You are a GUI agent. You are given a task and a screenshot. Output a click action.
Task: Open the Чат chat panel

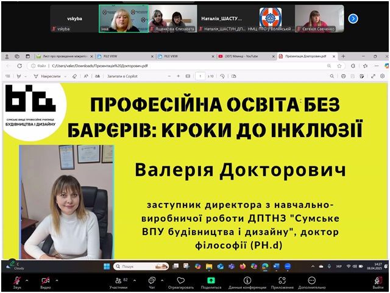pyautogui.click(x=152, y=283)
